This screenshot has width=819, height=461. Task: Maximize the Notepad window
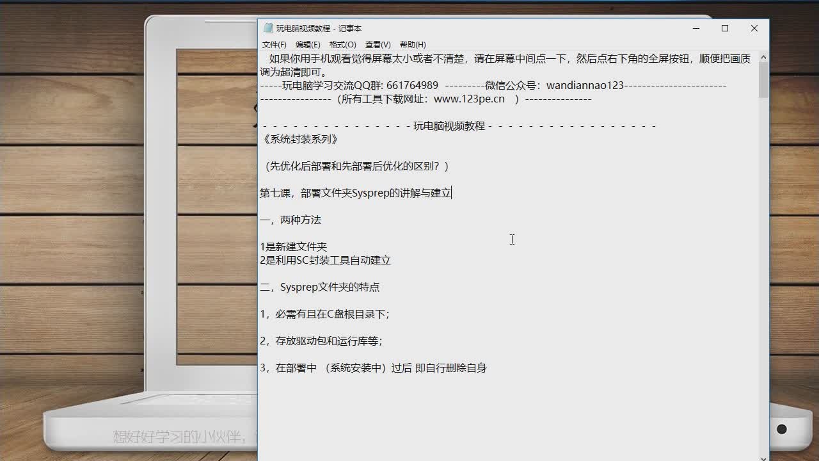coord(725,28)
